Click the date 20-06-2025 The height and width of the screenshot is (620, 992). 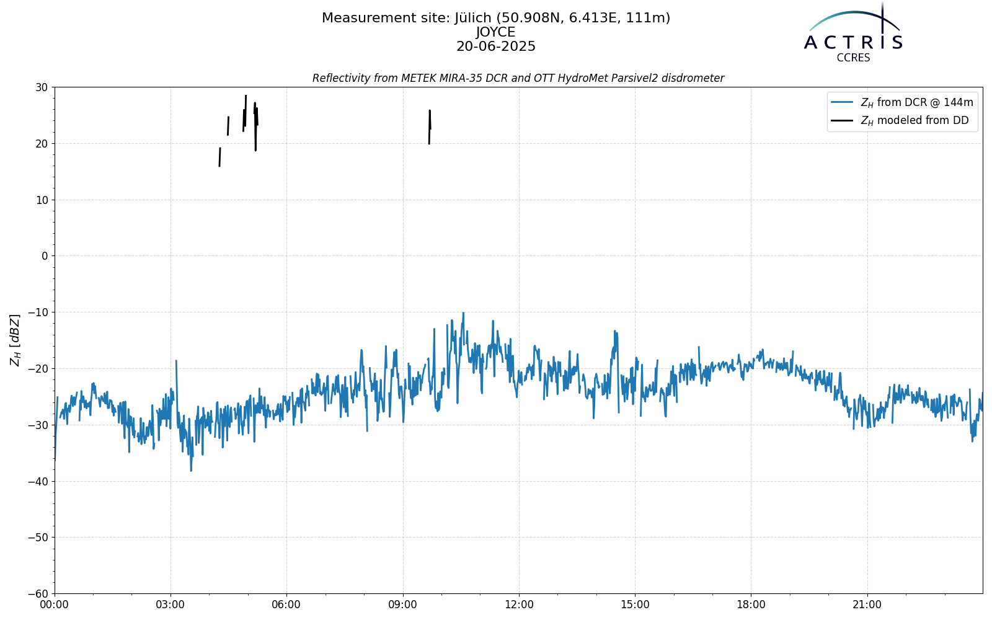coord(496,46)
